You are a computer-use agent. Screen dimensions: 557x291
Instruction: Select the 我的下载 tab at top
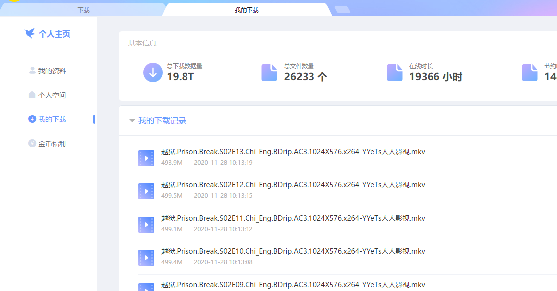coord(247,10)
